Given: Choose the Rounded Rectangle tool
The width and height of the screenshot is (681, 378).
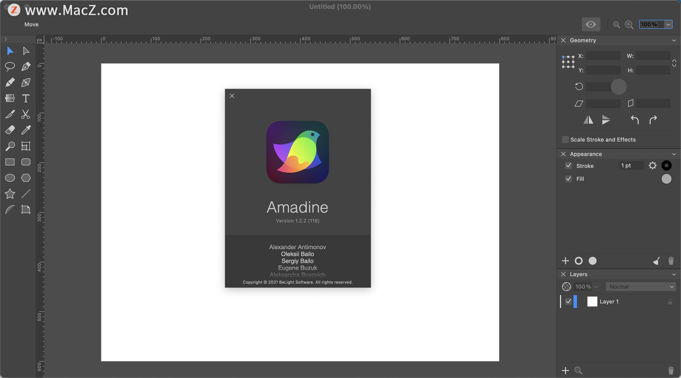Looking at the screenshot, I should click(x=26, y=162).
